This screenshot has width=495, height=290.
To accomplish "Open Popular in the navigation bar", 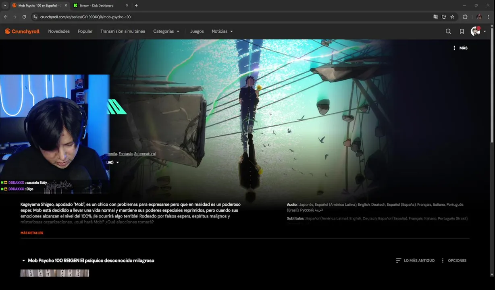I will click(x=85, y=31).
